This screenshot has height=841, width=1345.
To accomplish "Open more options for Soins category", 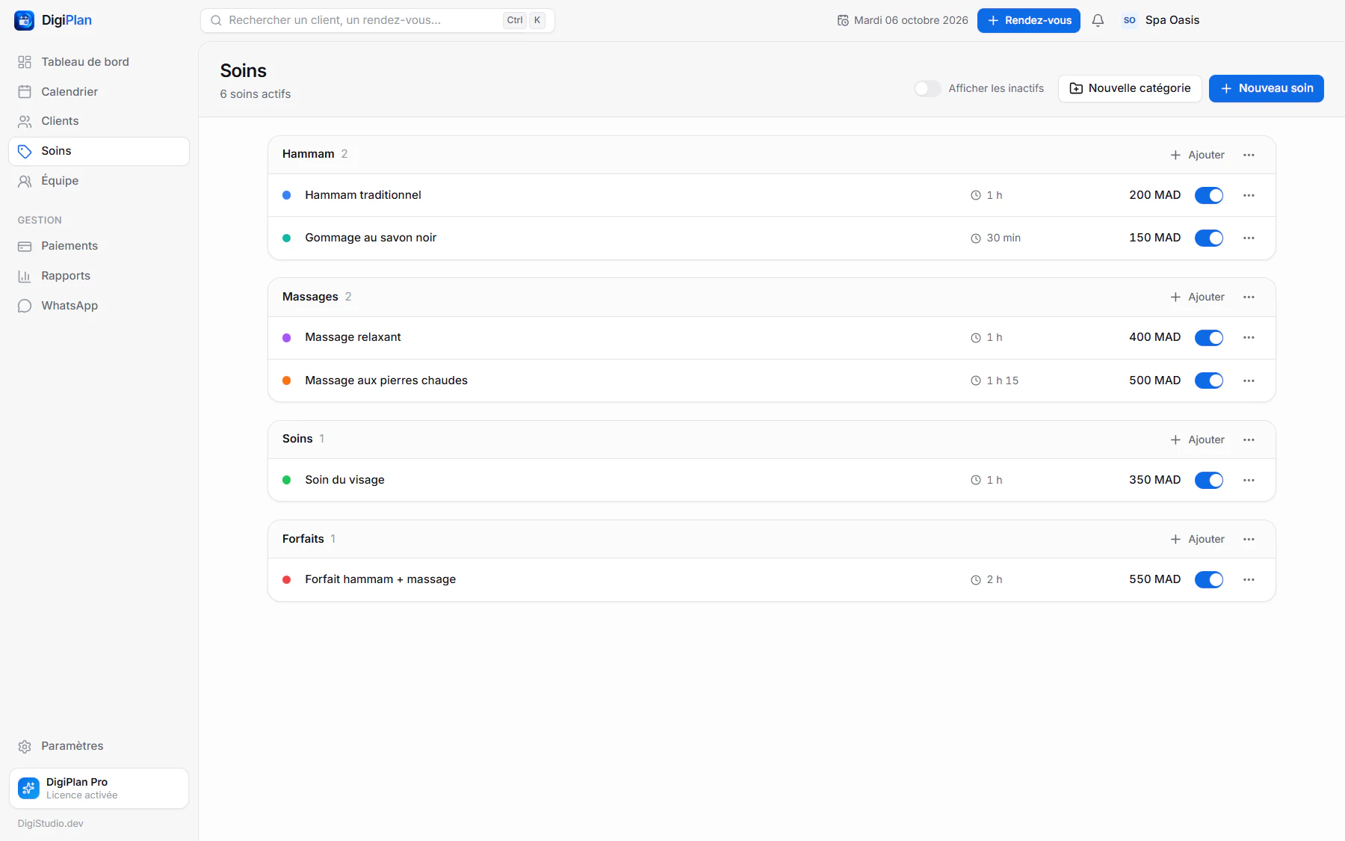I will point(1249,440).
